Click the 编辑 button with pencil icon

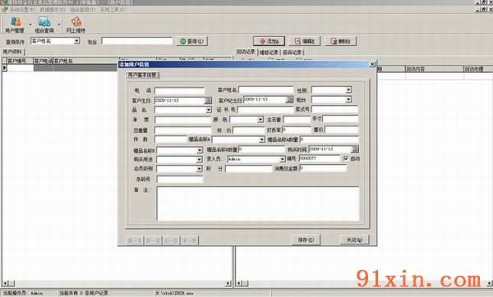(x=305, y=41)
